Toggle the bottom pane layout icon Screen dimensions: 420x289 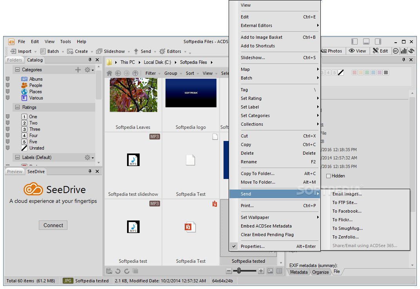click(x=366, y=42)
